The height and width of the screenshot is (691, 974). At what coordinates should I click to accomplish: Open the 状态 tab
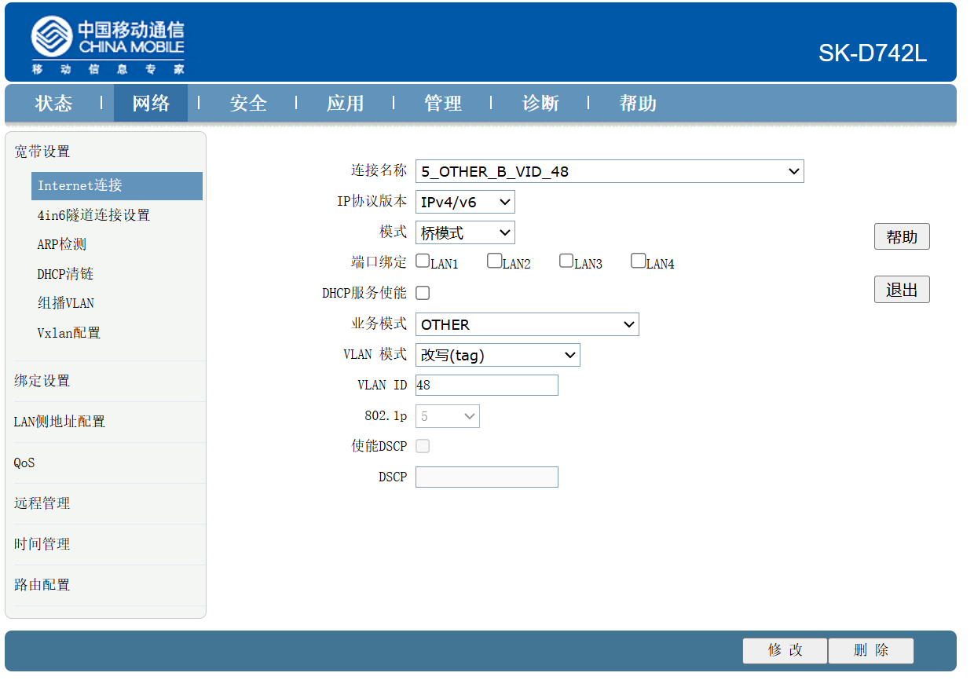(x=54, y=104)
